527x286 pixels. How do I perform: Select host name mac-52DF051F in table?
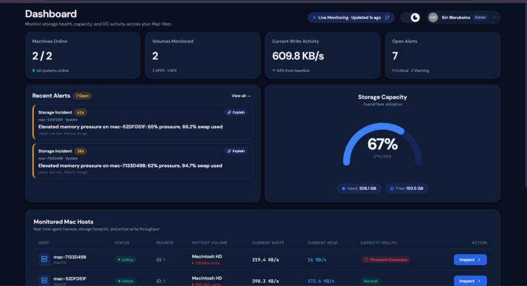pos(70,279)
